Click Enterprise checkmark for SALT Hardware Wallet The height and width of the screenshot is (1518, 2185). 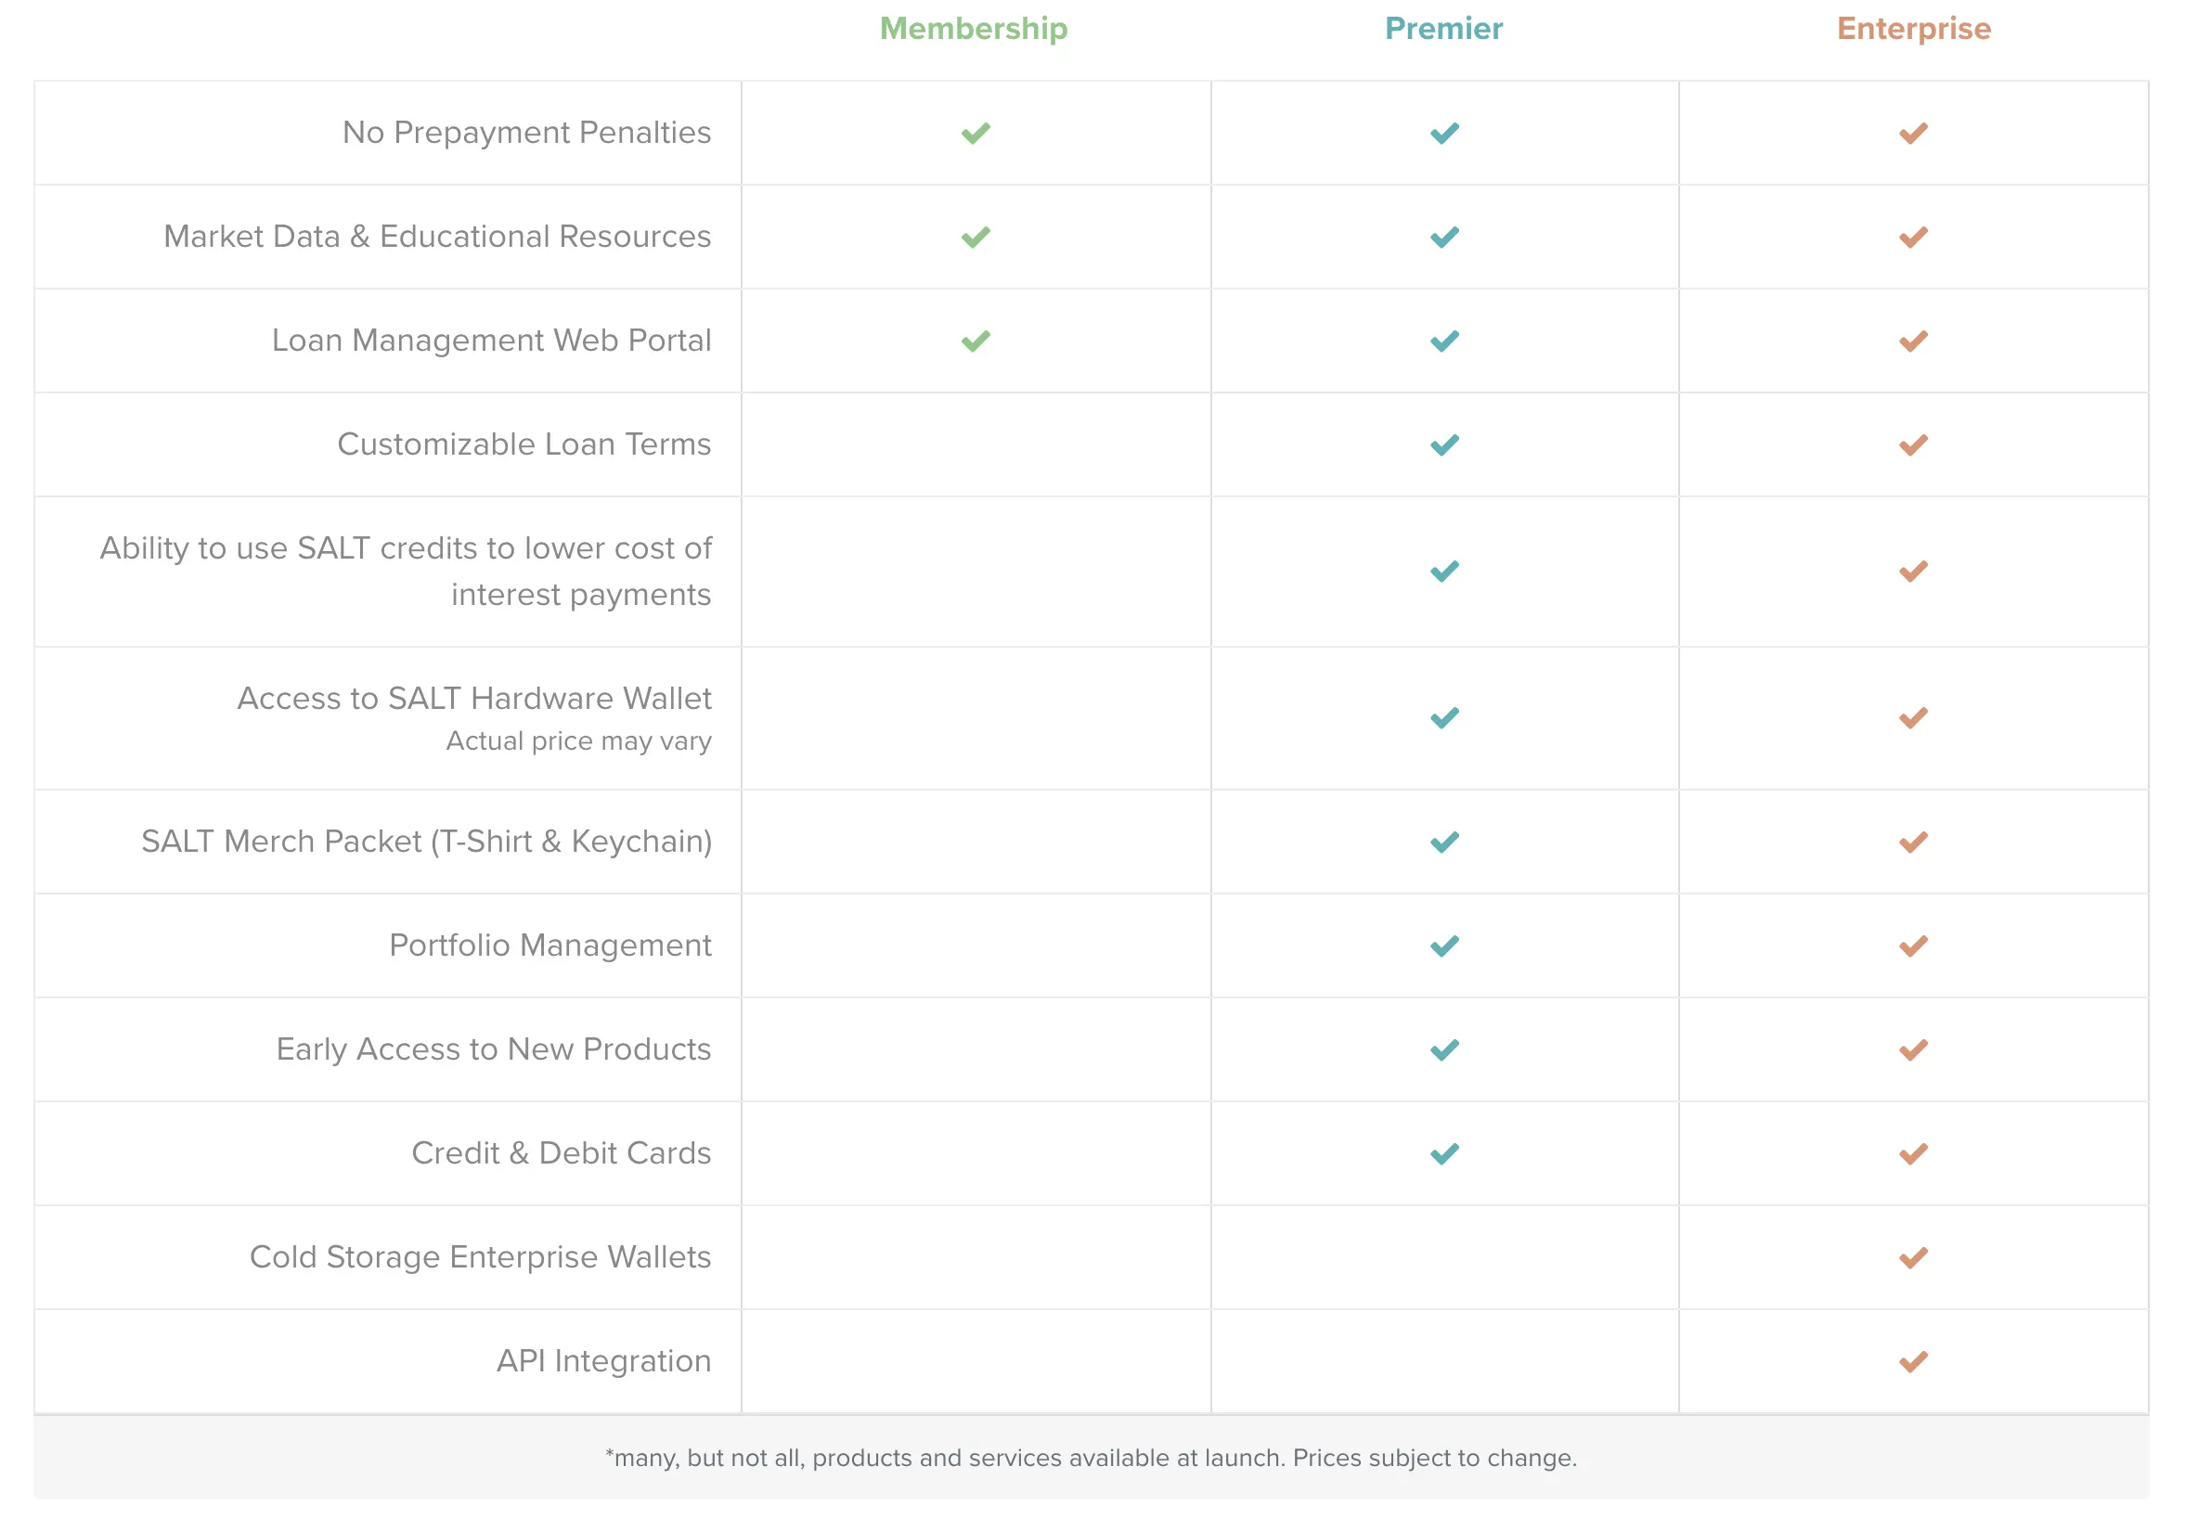pyautogui.click(x=1913, y=718)
